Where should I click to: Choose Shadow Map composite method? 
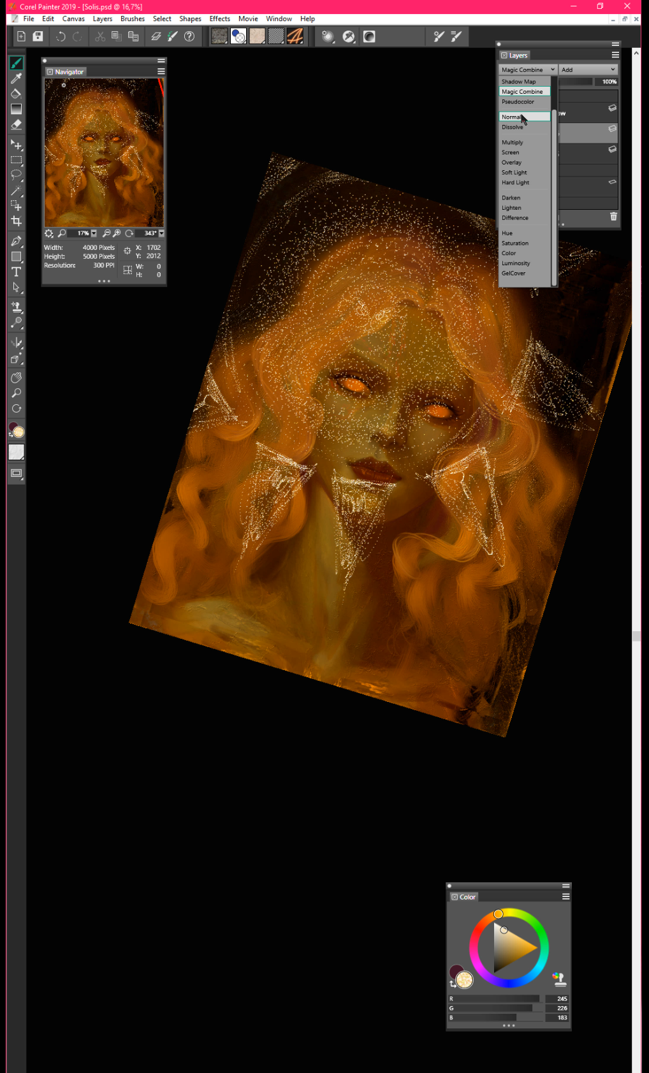pos(524,82)
